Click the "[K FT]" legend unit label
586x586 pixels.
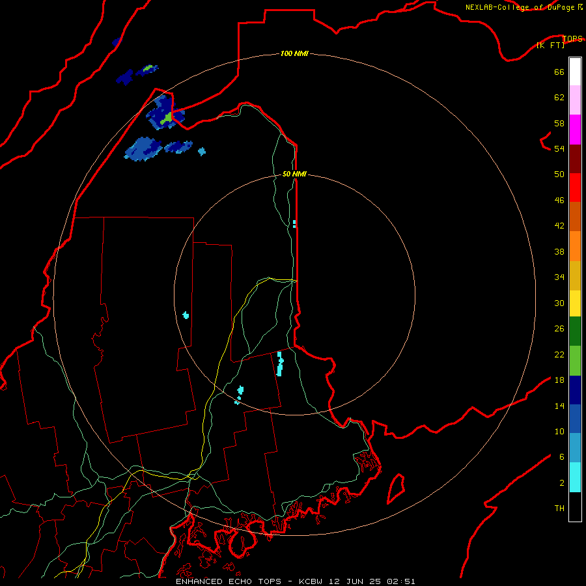click(x=550, y=45)
